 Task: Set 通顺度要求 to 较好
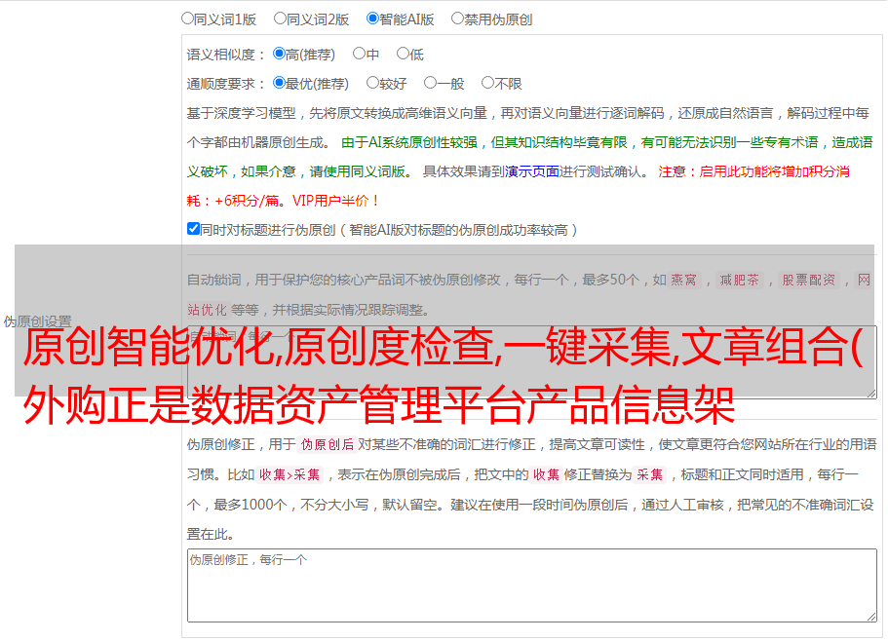point(372,83)
